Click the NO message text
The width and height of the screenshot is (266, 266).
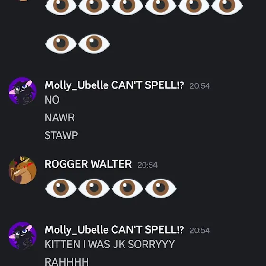click(52, 100)
